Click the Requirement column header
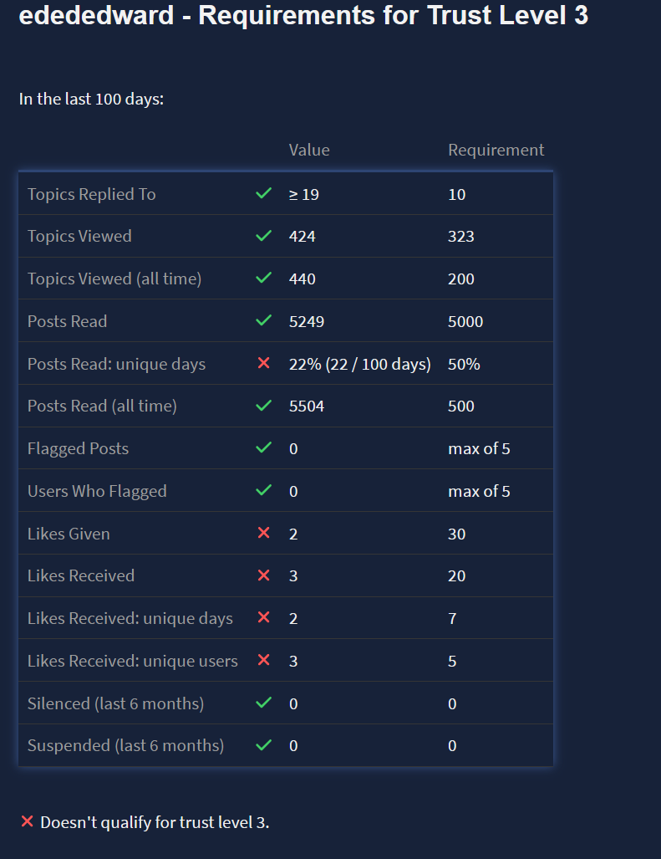Viewport: 661px width, 859px height. (x=496, y=150)
